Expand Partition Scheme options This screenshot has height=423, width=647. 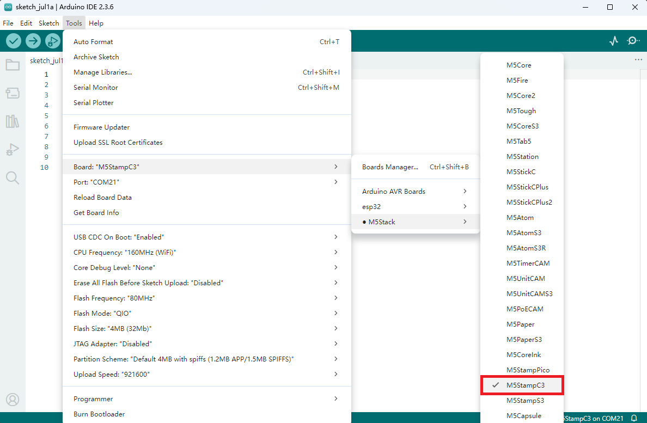207,359
